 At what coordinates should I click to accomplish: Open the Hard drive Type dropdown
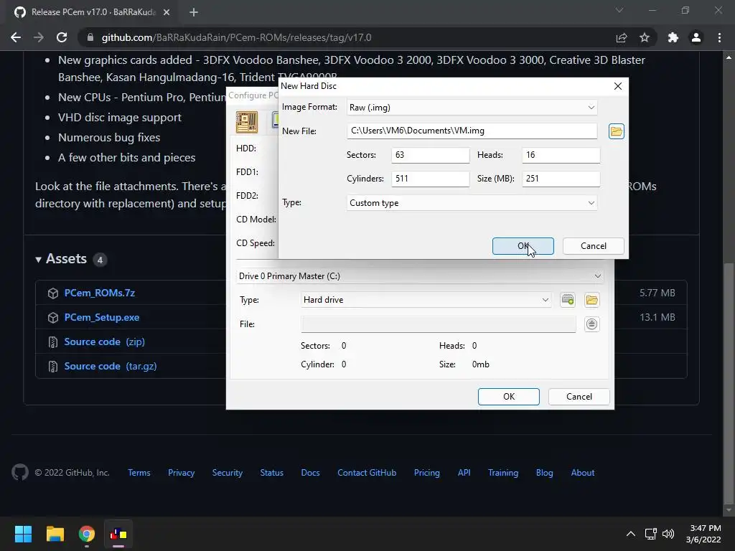tap(426, 300)
